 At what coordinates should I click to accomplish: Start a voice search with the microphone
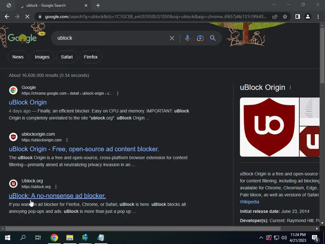[187, 38]
